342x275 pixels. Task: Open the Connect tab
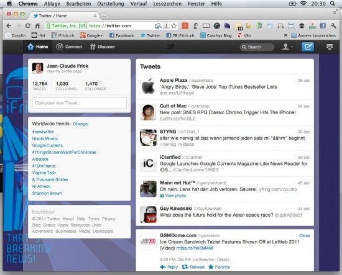tap(69, 47)
